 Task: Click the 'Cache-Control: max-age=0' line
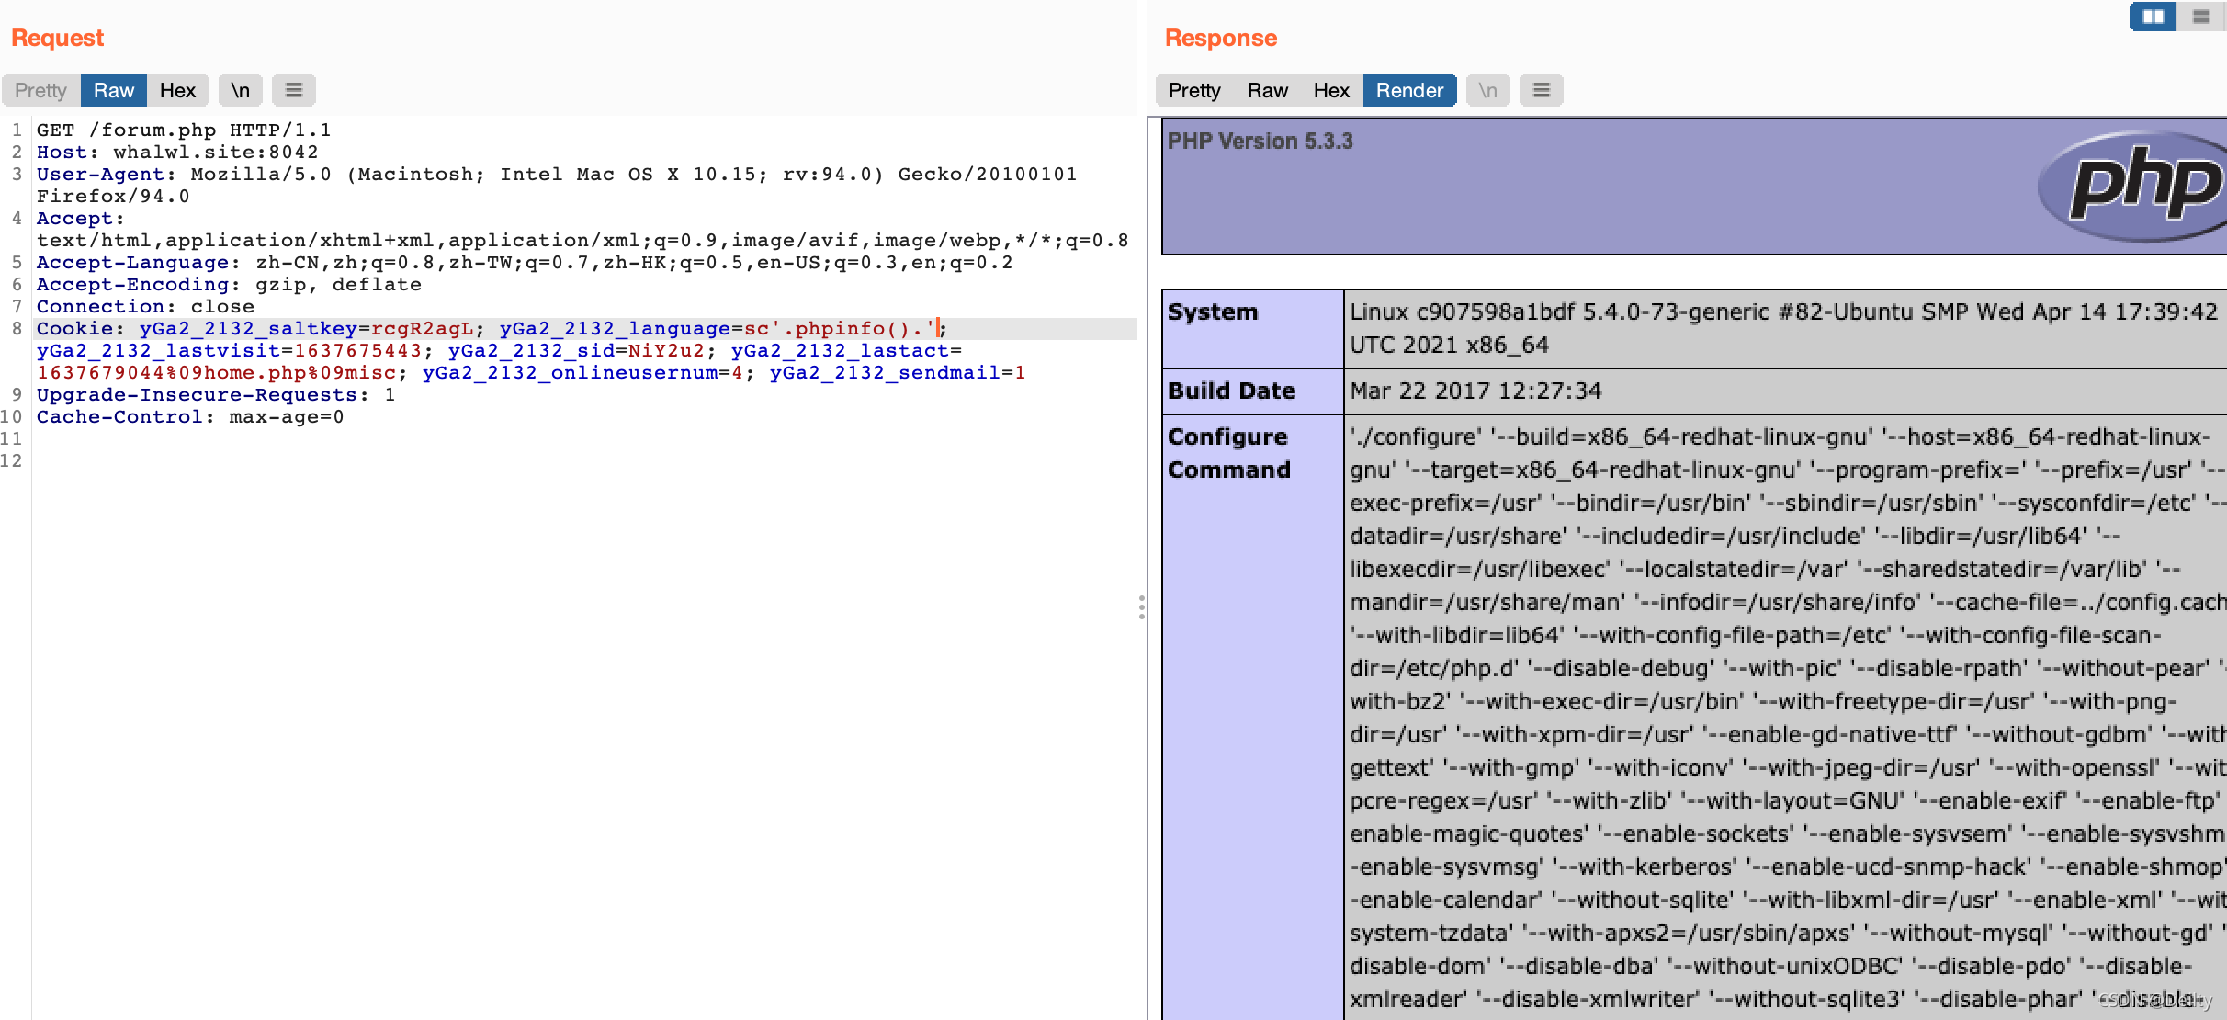[190, 417]
